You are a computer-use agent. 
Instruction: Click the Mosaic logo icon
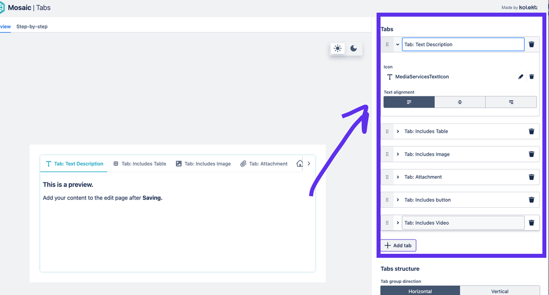point(2,7)
